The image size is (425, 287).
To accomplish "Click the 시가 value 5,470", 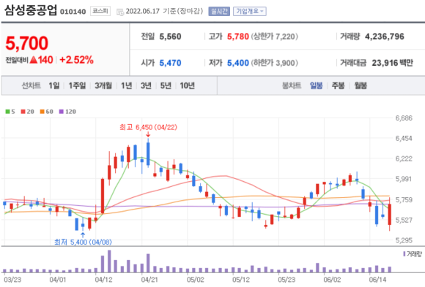I will (x=170, y=63).
